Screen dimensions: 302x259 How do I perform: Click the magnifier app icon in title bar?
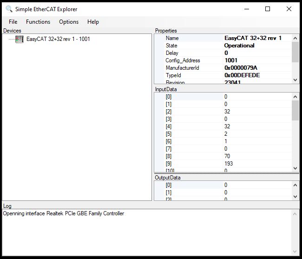tap(9, 9)
